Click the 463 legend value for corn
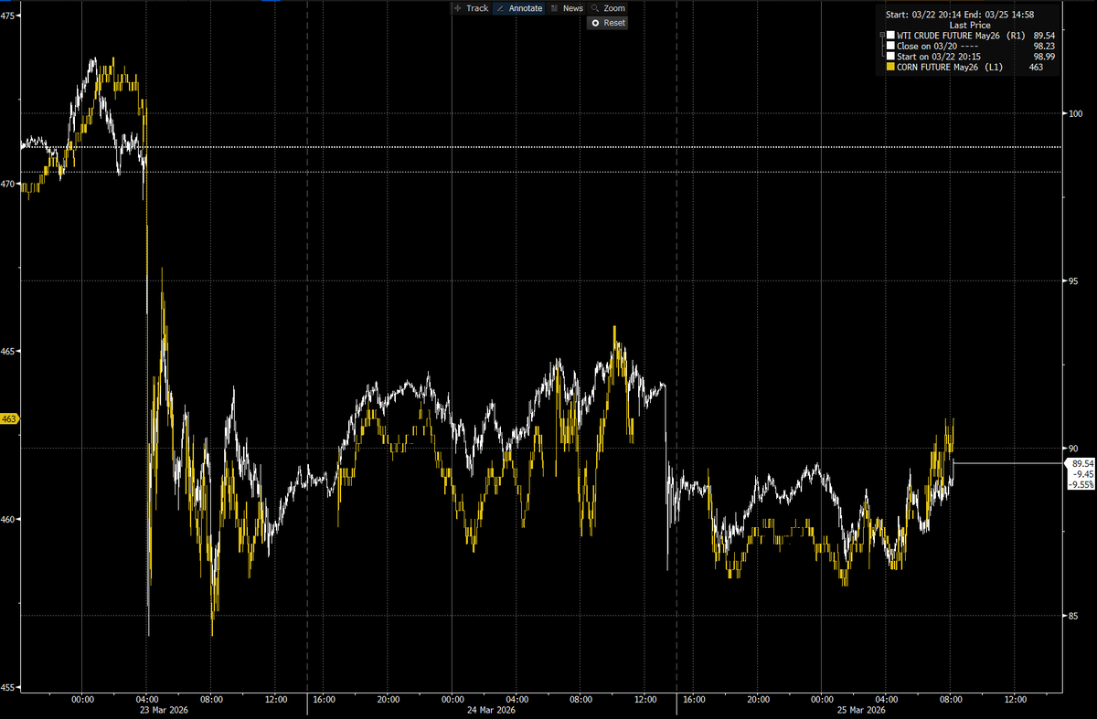Screen dimensions: 1097x719 pyautogui.click(x=1036, y=67)
